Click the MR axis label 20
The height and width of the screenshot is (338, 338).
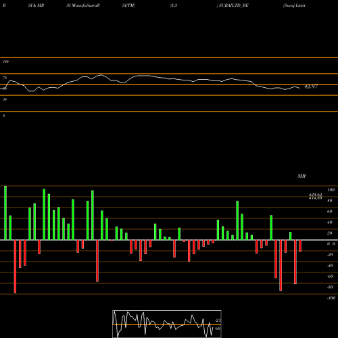tap(329, 233)
